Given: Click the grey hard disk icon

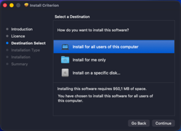Looking at the screenshot, I should 65,73.
